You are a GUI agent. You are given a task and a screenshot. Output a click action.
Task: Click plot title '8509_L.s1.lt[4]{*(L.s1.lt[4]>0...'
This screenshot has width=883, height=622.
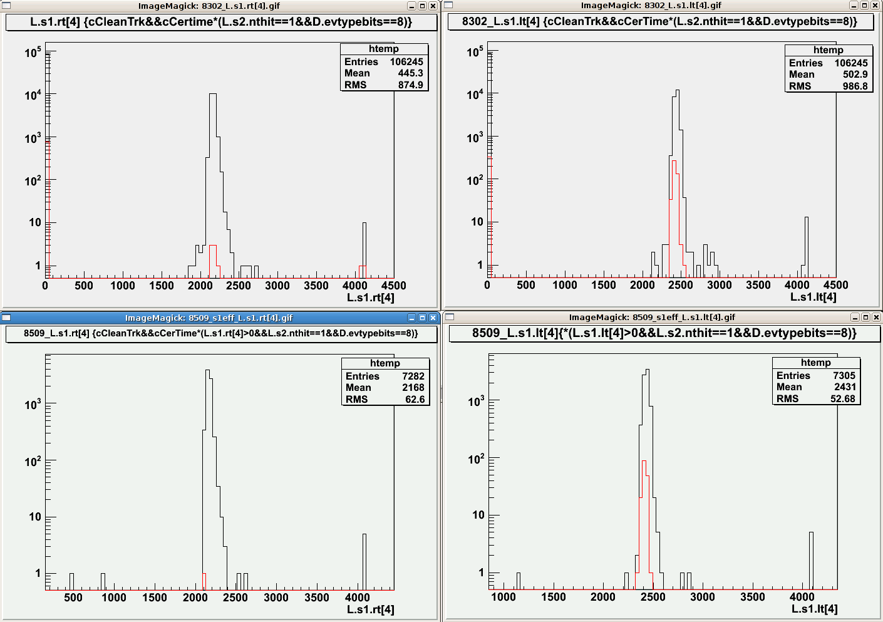664,333
